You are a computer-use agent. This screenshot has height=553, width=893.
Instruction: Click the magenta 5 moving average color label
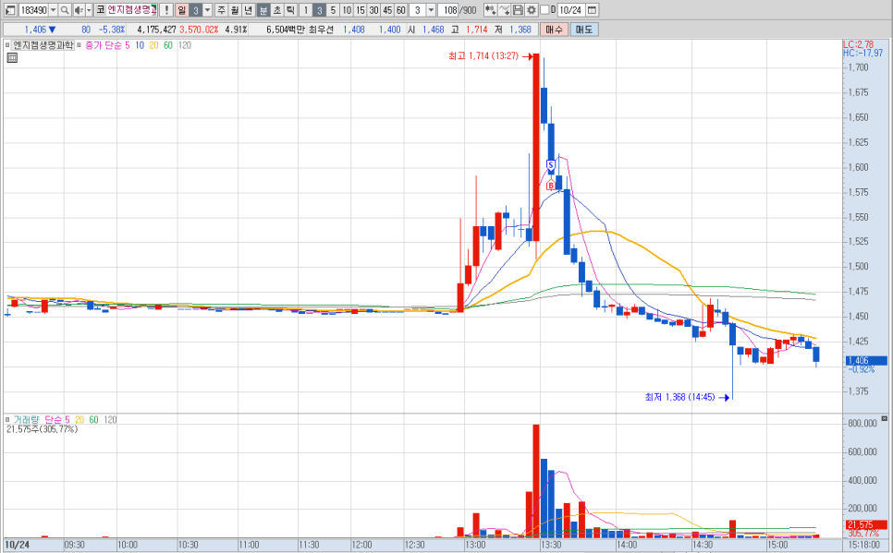tap(127, 45)
